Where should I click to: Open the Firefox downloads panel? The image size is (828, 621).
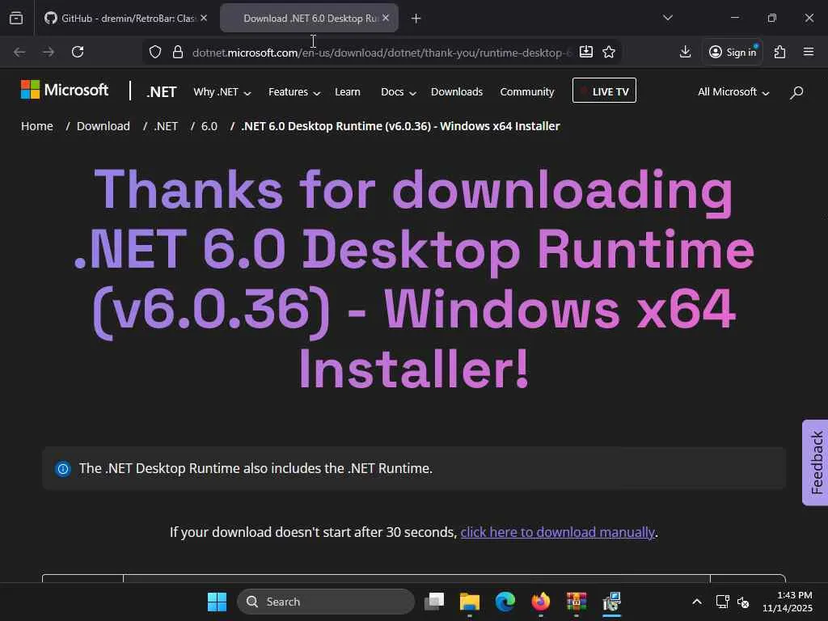click(x=685, y=52)
